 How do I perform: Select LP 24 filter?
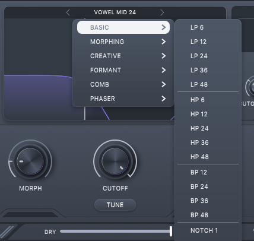pyautogui.click(x=208, y=56)
